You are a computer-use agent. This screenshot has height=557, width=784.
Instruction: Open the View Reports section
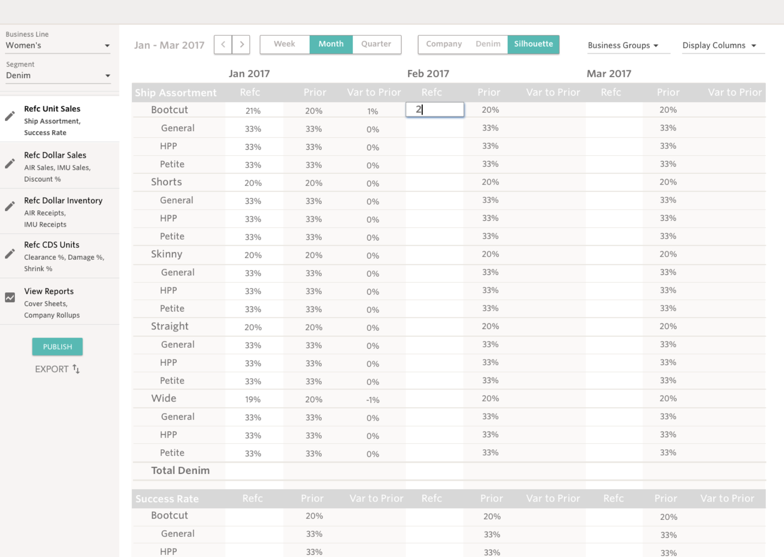pyautogui.click(x=49, y=291)
